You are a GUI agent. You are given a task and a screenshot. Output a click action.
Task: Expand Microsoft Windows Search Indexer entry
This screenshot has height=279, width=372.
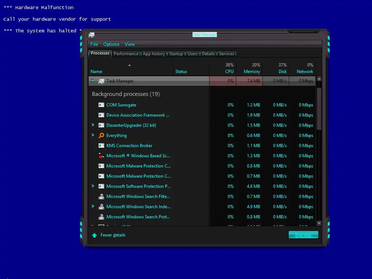click(93, 206)
